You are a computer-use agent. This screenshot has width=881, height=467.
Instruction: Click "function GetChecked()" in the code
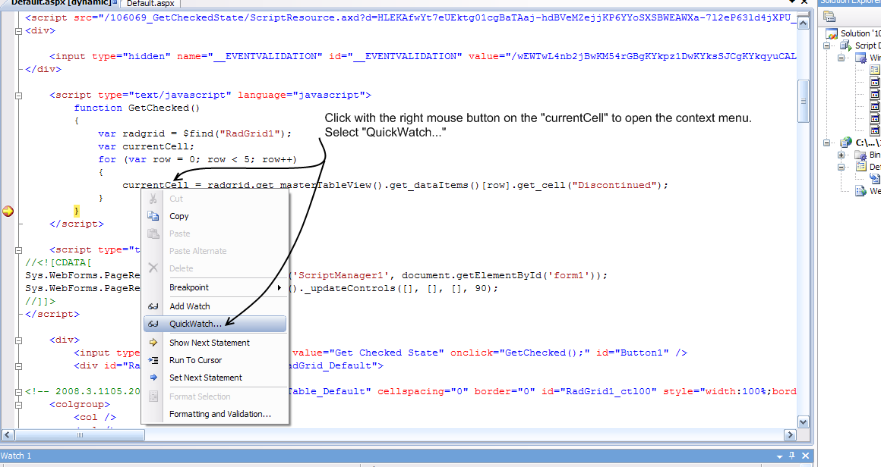[x=137, y=108]
